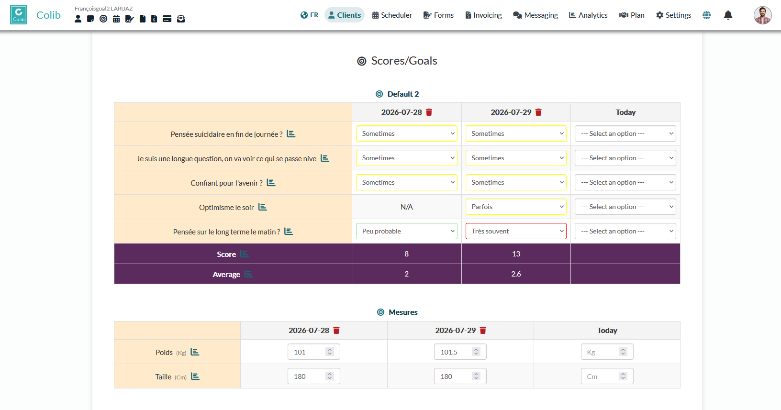Open the Scheduler menu
The width and height of the screenshot is (781, 410).
pyautogui.click(x=392, y=15)
